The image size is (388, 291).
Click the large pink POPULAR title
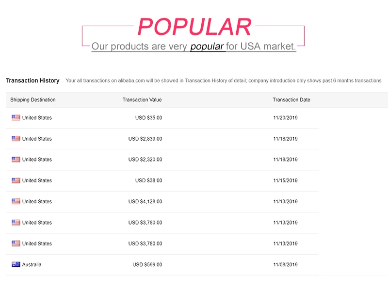click(x=194, y=27)
